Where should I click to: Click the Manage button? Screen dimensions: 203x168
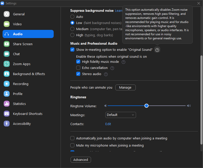point(125,88)
